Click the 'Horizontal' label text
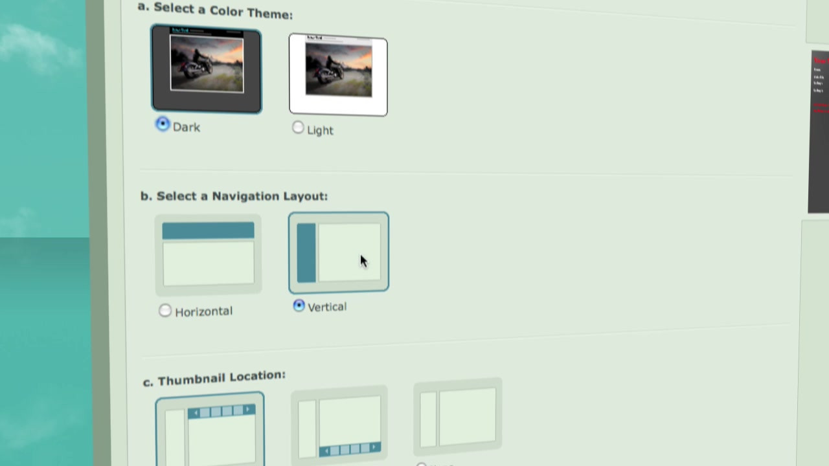This screenshot has height=466, width=829. coord(203,311)
